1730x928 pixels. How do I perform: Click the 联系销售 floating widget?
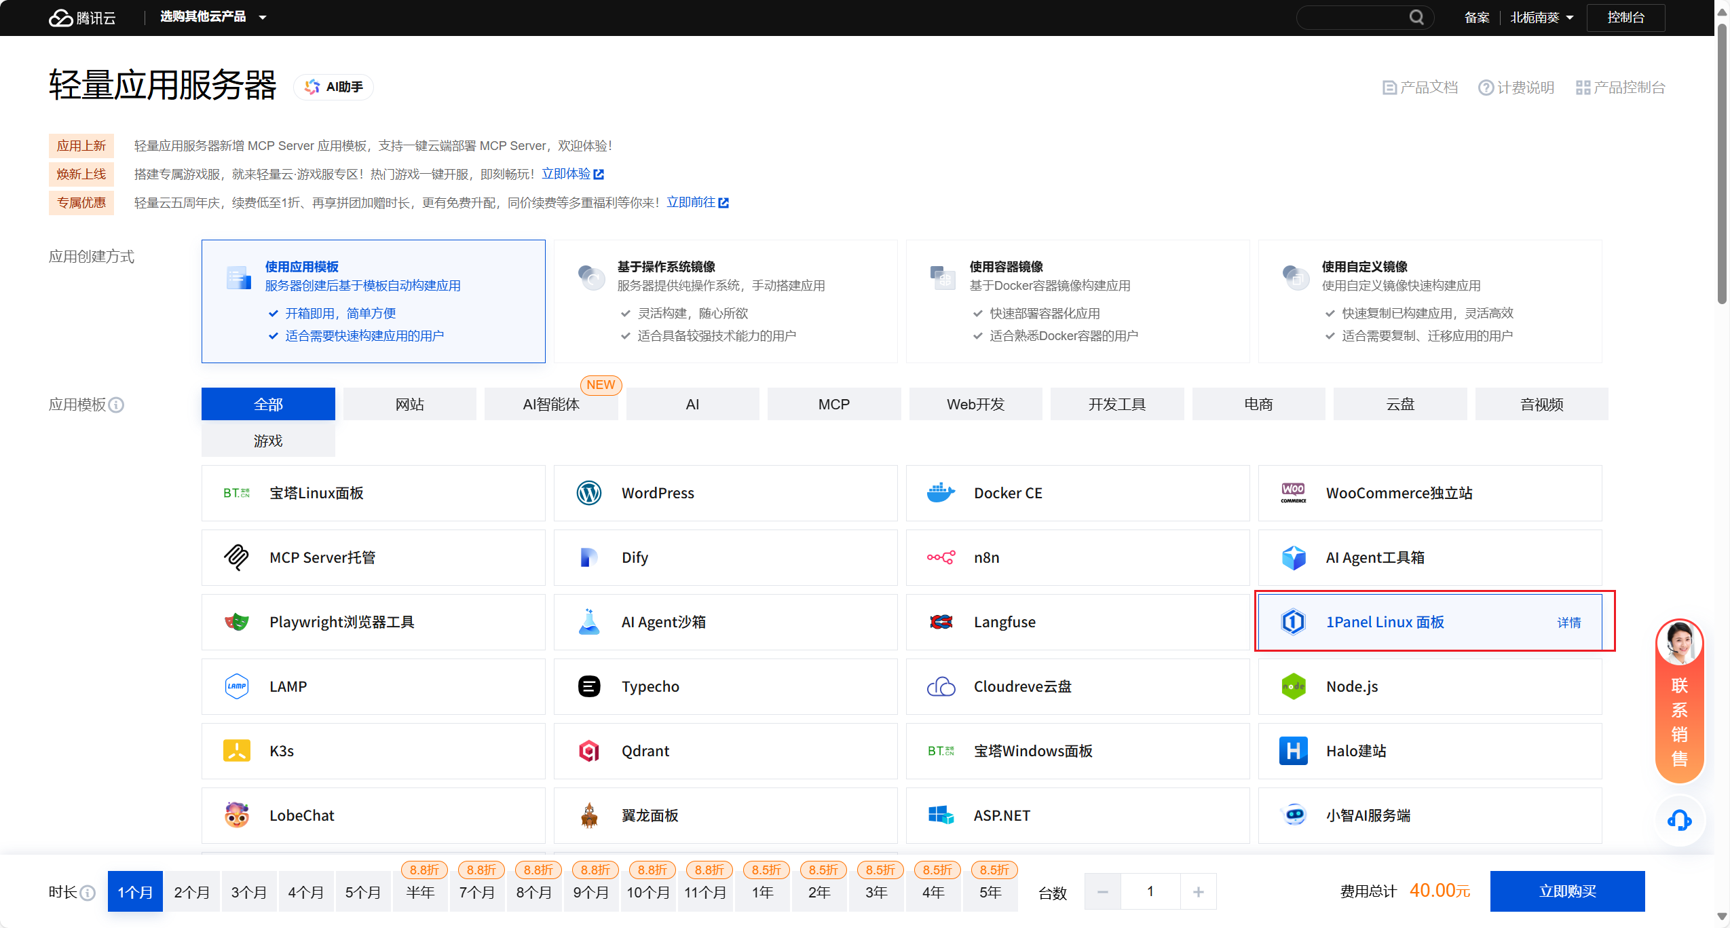(x=1679, y=701)
